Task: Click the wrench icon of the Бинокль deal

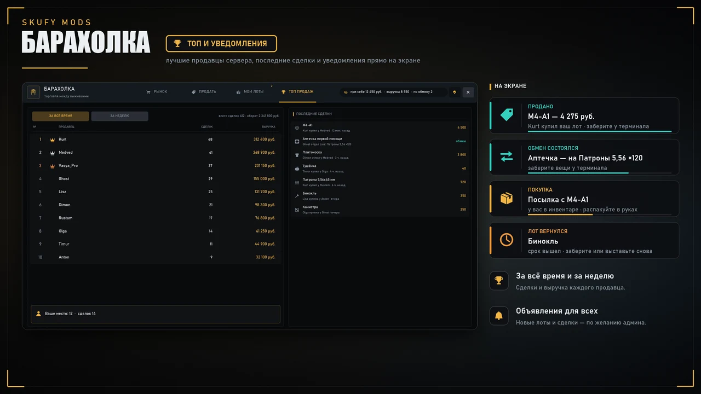Action: [297, 196]
